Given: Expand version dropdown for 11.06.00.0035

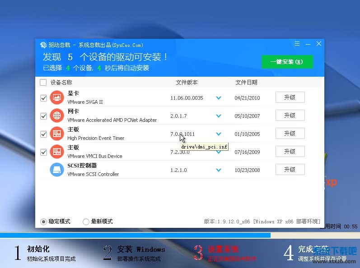Looking at the screenshot, I should coord(219,98).
